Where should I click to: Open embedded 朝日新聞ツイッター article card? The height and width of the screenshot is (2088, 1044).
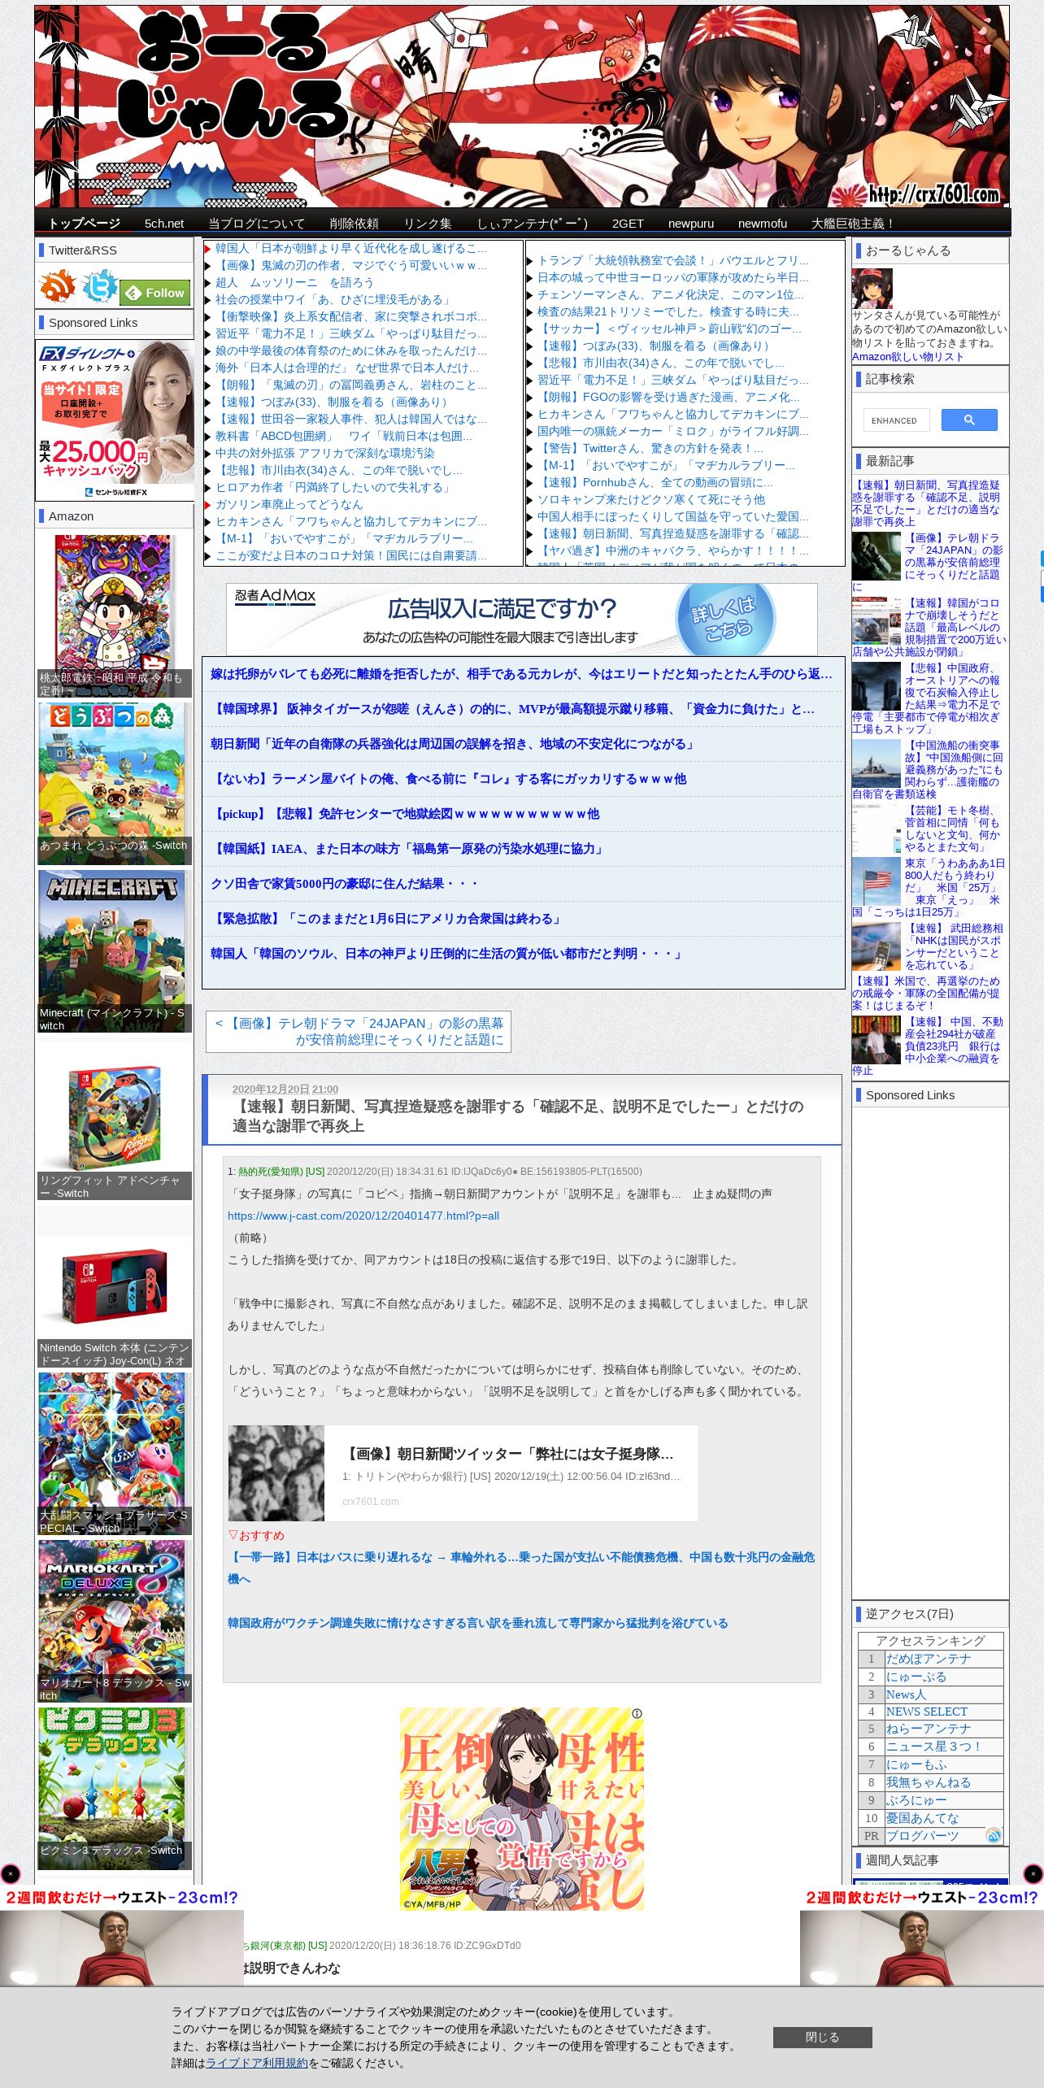pos(463,1473)
